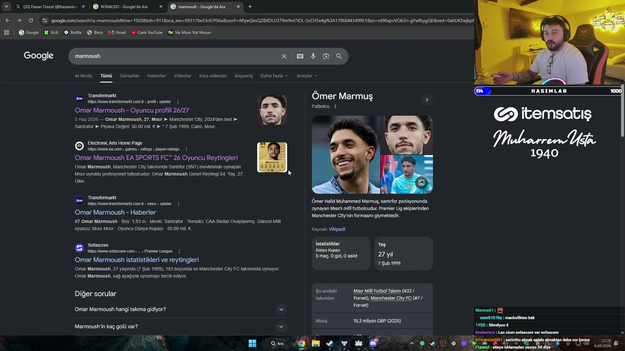
Task: Open the Chrome apps grid shortcut
Action: click(6, 33)
